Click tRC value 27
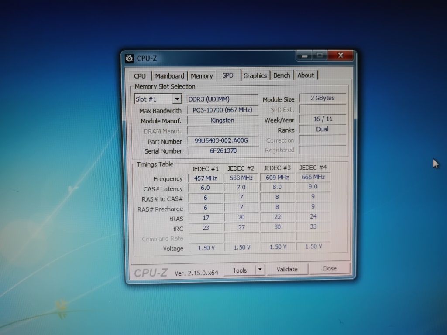 241,227
